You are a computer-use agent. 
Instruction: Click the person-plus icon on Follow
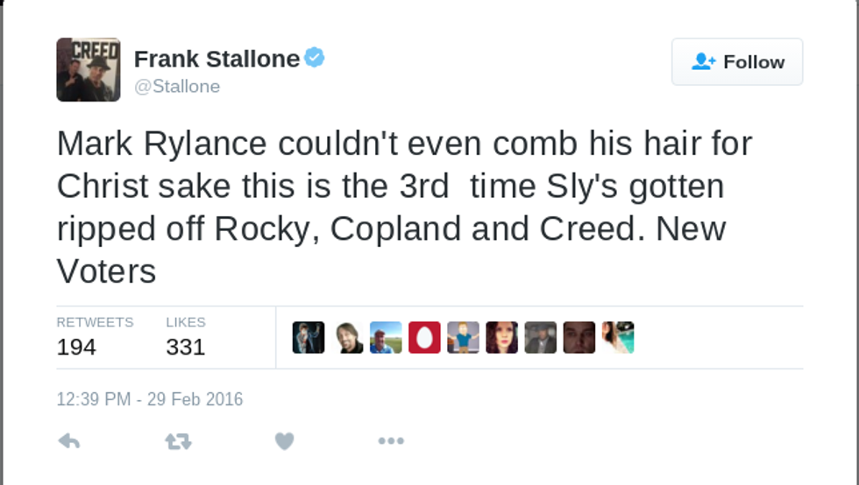[703, 62]
